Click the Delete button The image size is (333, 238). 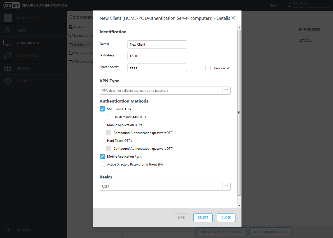pos(203,218)
